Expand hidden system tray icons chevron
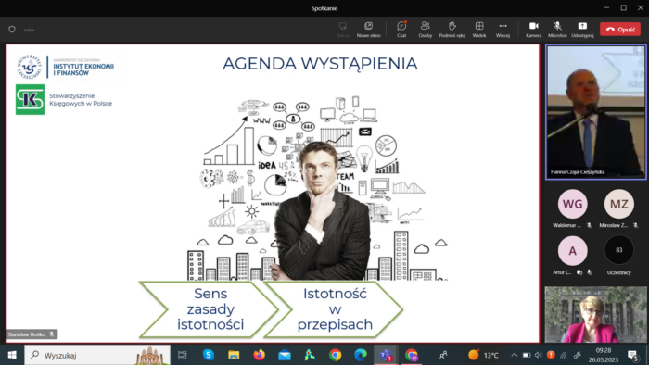 tap(514, 355)
